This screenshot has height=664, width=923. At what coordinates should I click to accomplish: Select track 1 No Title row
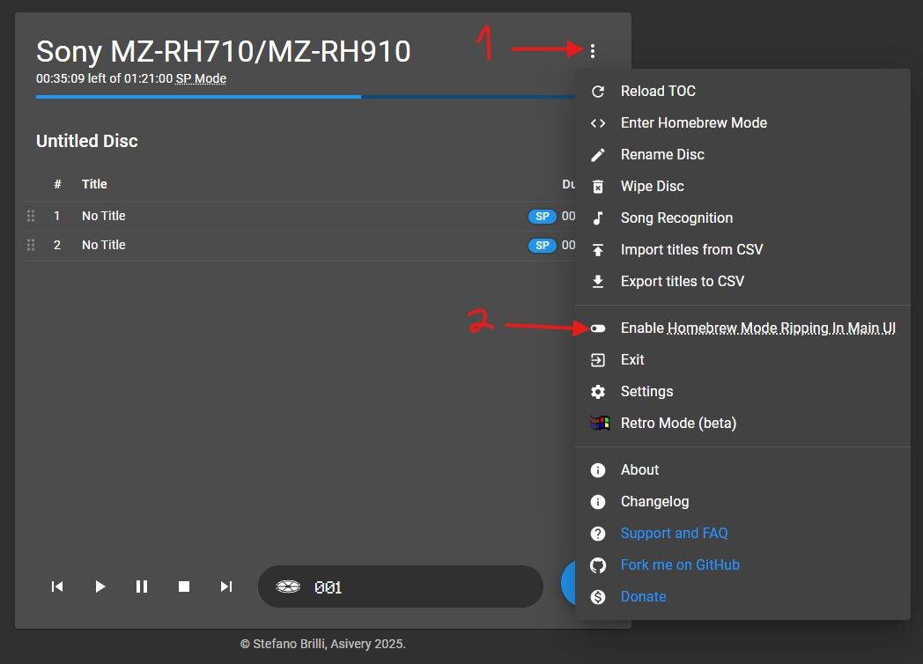[299, 216]
